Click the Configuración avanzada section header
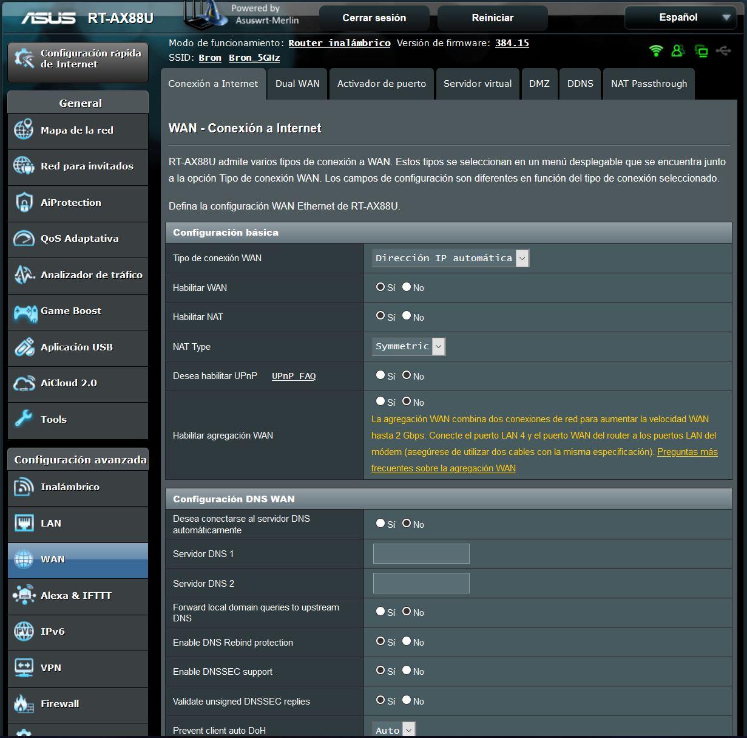 point(78,459)
